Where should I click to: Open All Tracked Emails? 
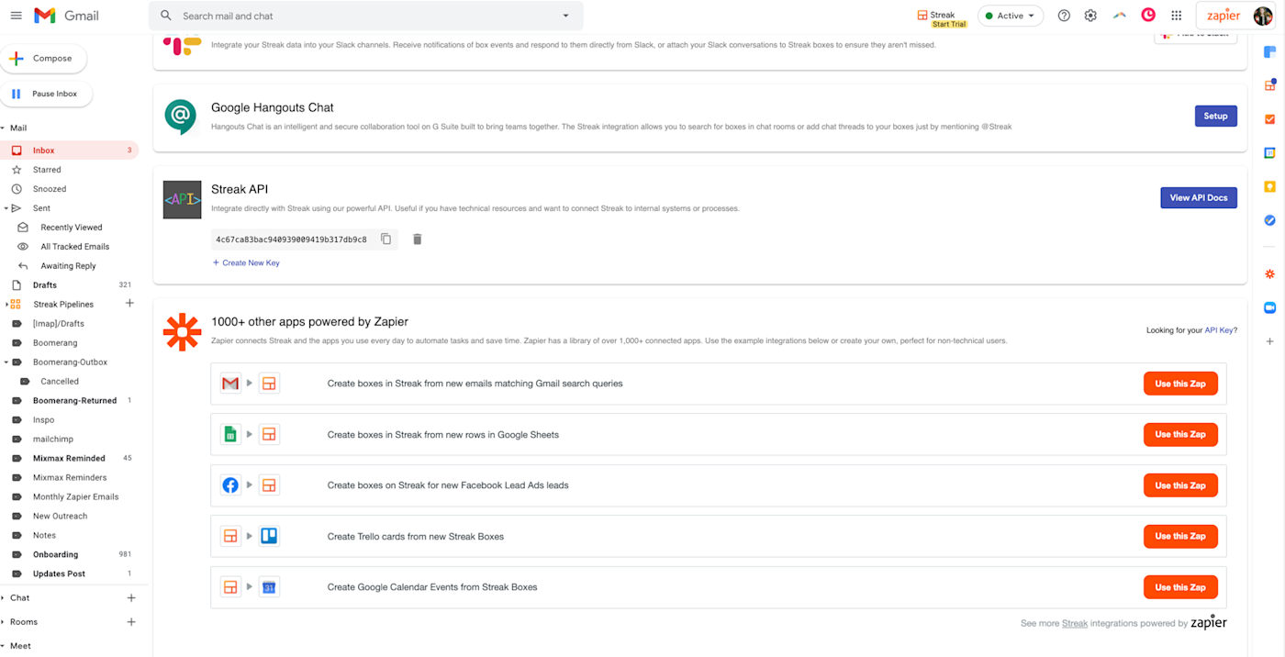coord(74,247)
